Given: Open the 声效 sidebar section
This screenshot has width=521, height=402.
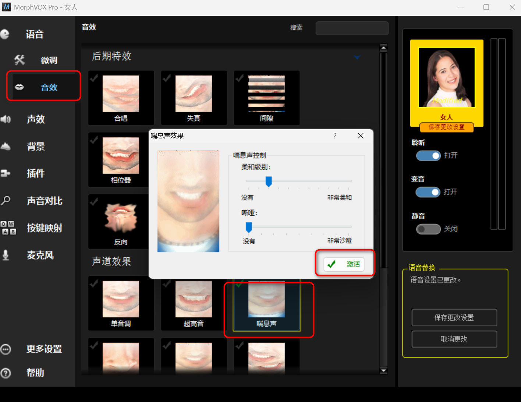Looking at the screenshot, I should pyautogui.click(x=36, y=119).
